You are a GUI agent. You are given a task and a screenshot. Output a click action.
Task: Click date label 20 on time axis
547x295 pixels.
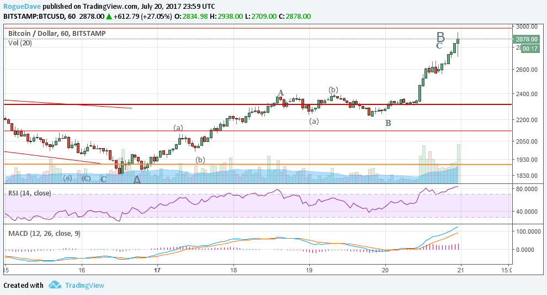pyautogui.click(x=385, y=270)
